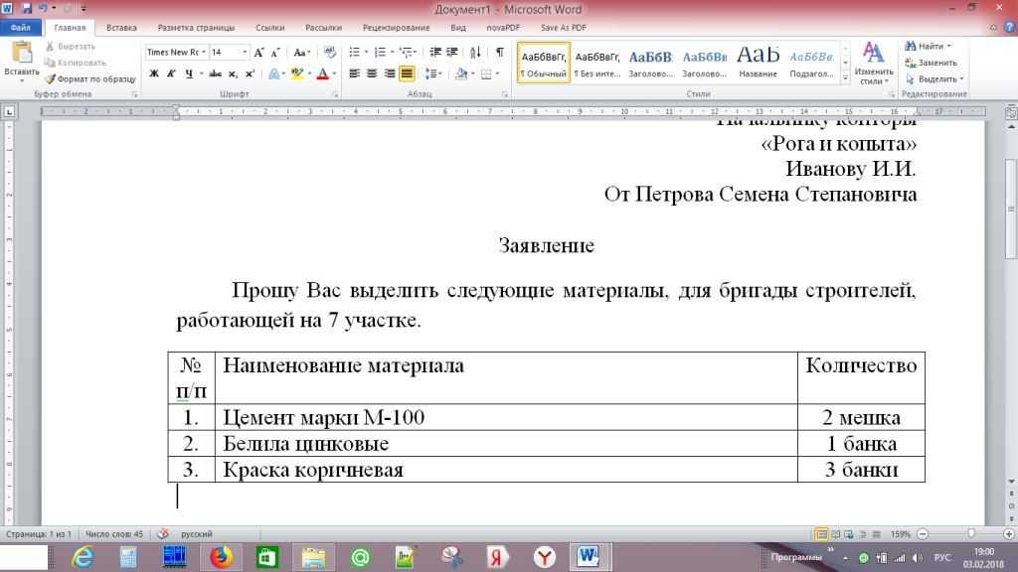Toggle superscript formatting
The width and height of the screenshot is (1018, 572).
point(250,73)
